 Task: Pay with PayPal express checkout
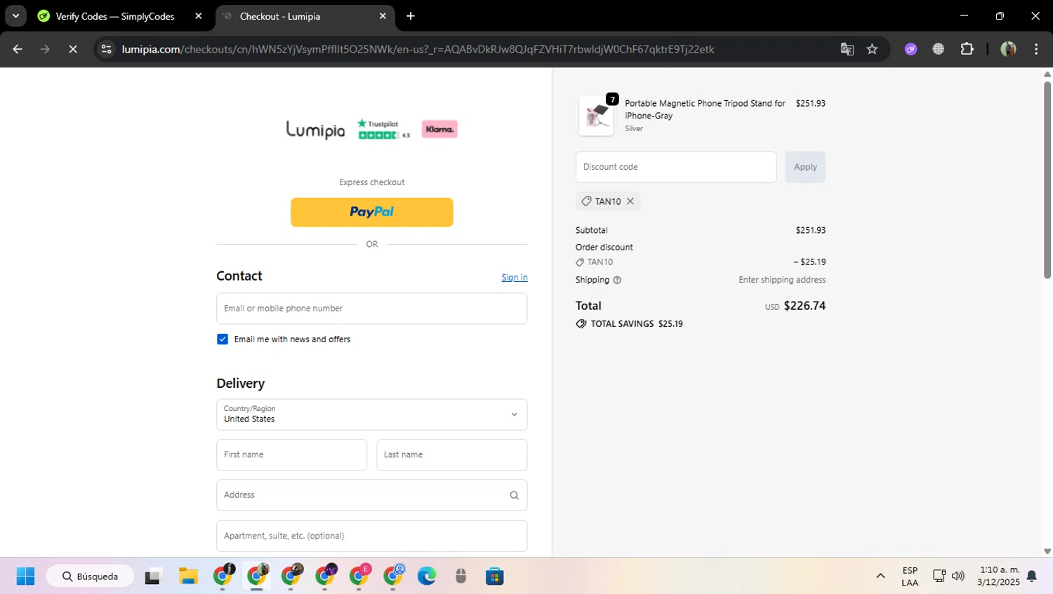click(372, 212)
